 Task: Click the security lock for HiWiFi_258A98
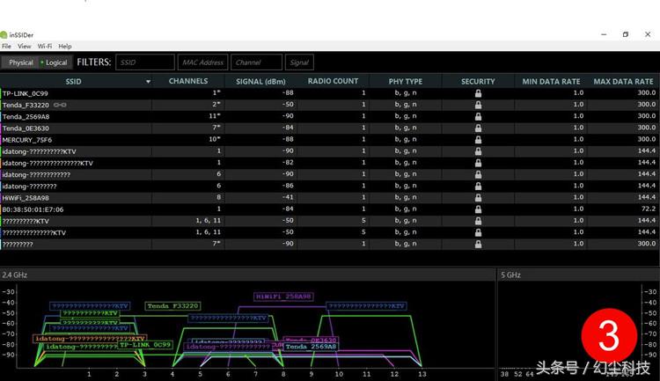(478, 198)
